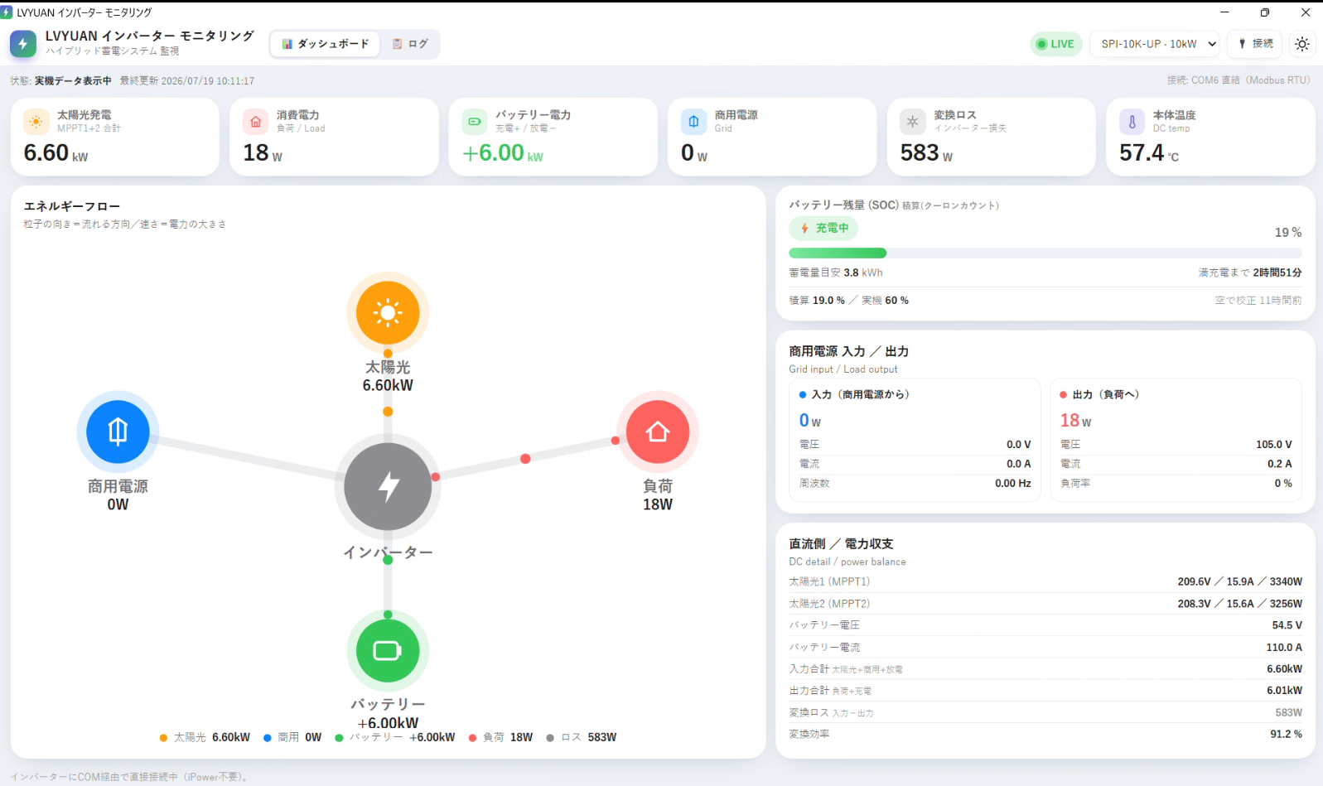1323x786 pixels.
Task: Click the red load node in energy flow
Action: pos(658,432)
